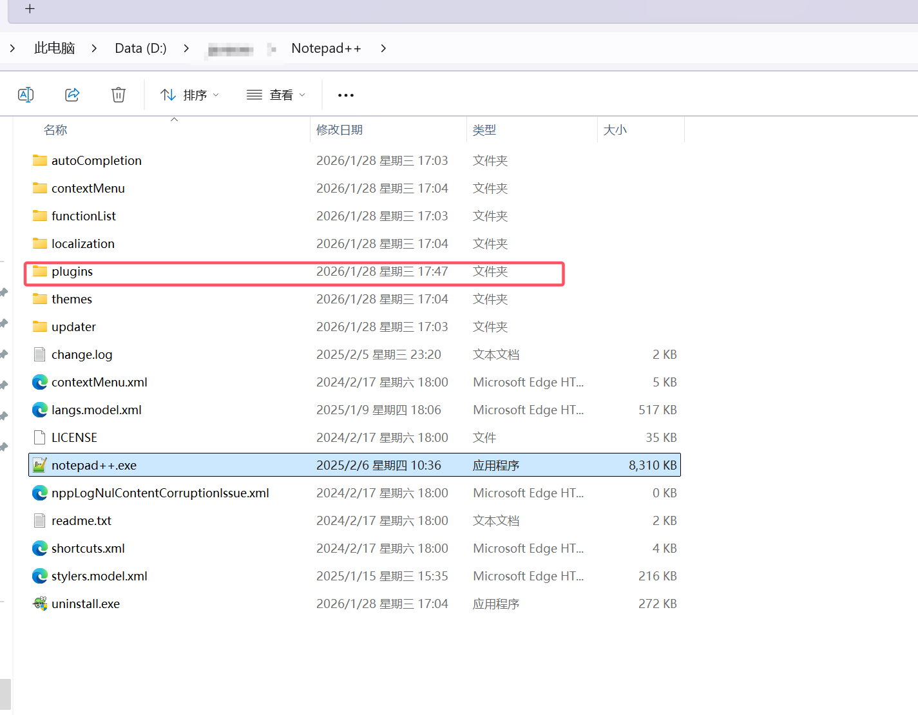Expand chevron after Notepad++ breadcrumb
Image resolution: width=918 pixels, height=715 pixels.
pyautogui.click(x=383, y=48)
